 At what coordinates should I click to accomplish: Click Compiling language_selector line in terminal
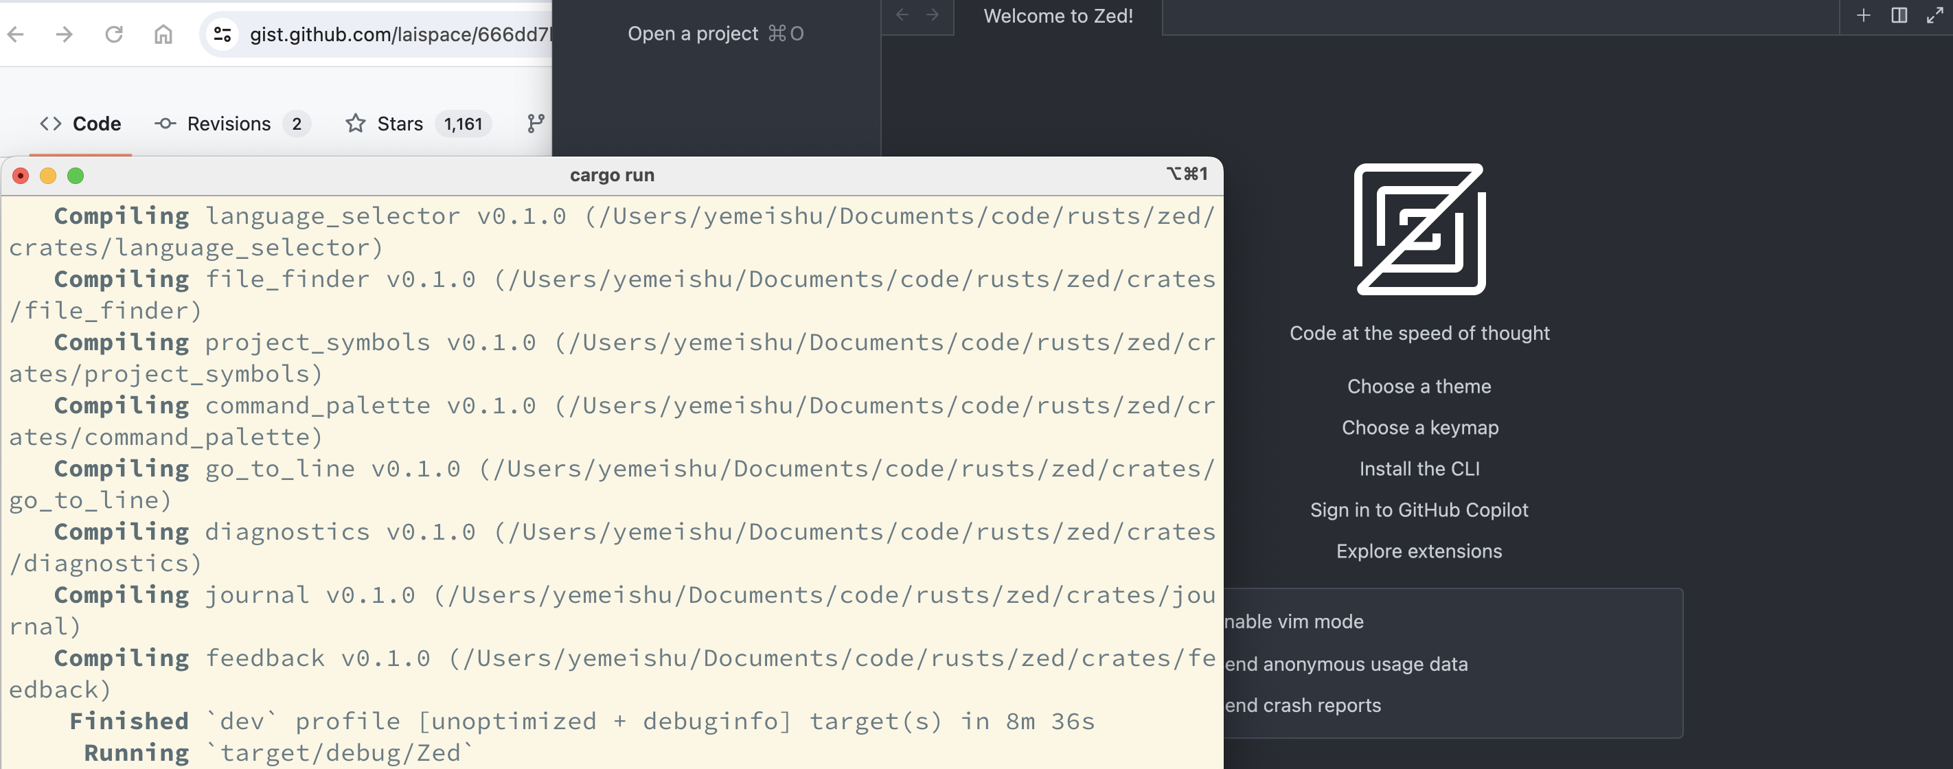coord(612,231)
